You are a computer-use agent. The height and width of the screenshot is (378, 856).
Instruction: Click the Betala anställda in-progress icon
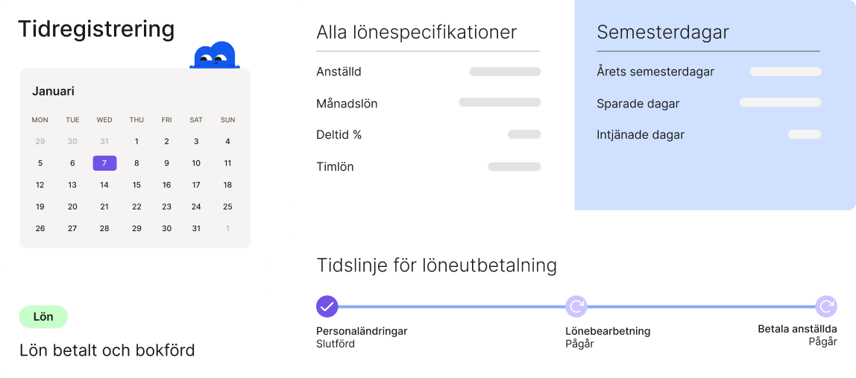pos(825,306)
